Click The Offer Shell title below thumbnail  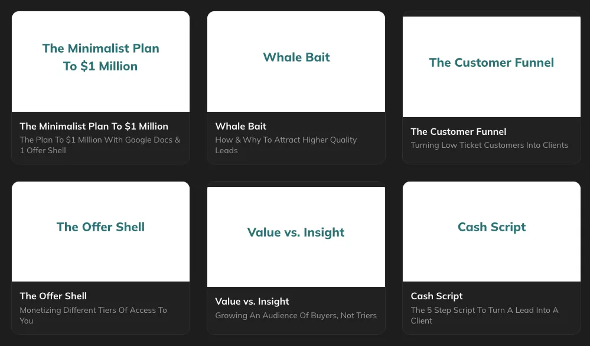pyautogui.click(x=53, y=296)
